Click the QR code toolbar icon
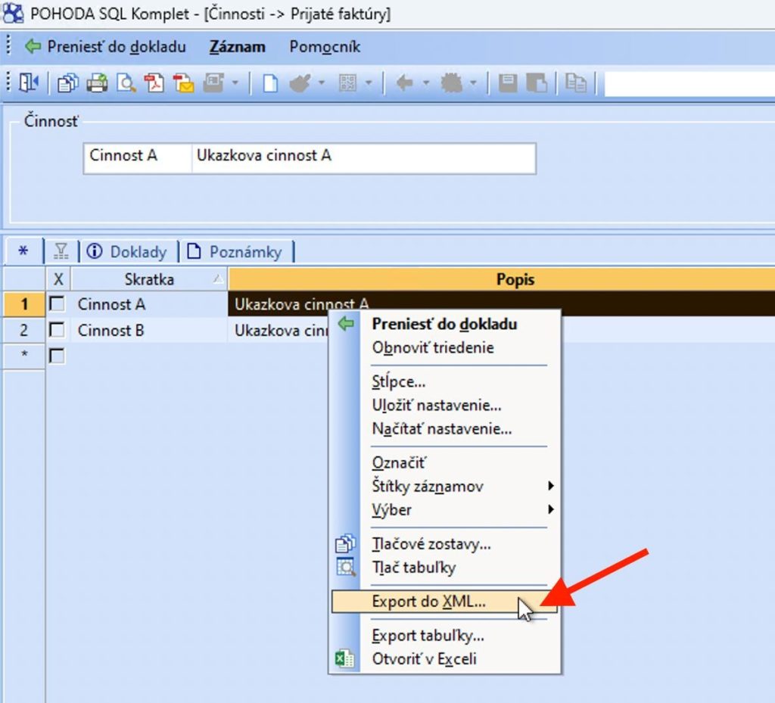 (347, 83)
